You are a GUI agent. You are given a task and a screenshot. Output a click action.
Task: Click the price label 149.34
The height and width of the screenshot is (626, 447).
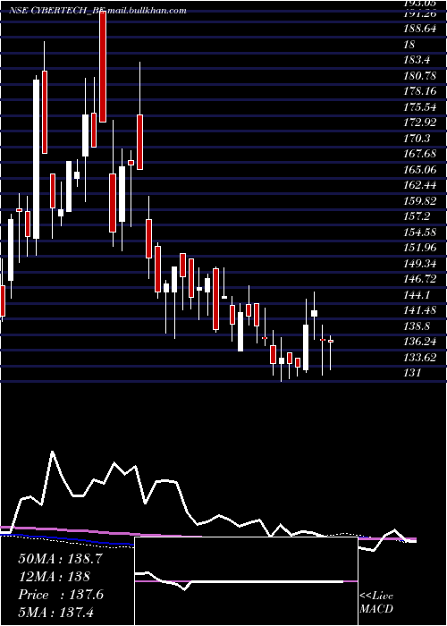pos(421,263)
